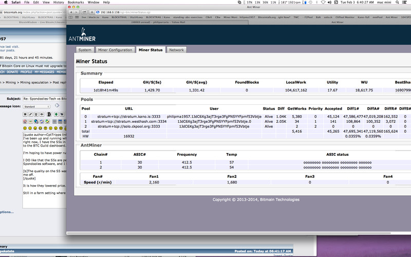Viewport: 411px width, 257px height.
Task: Insert the first yellow smiley emoticon
Action: (x=25, y=128)
